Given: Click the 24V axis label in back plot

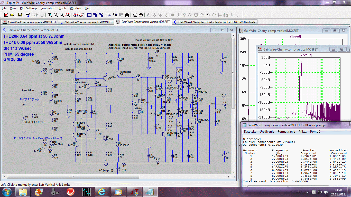Looking at the screenshot, I should [243, 52].
